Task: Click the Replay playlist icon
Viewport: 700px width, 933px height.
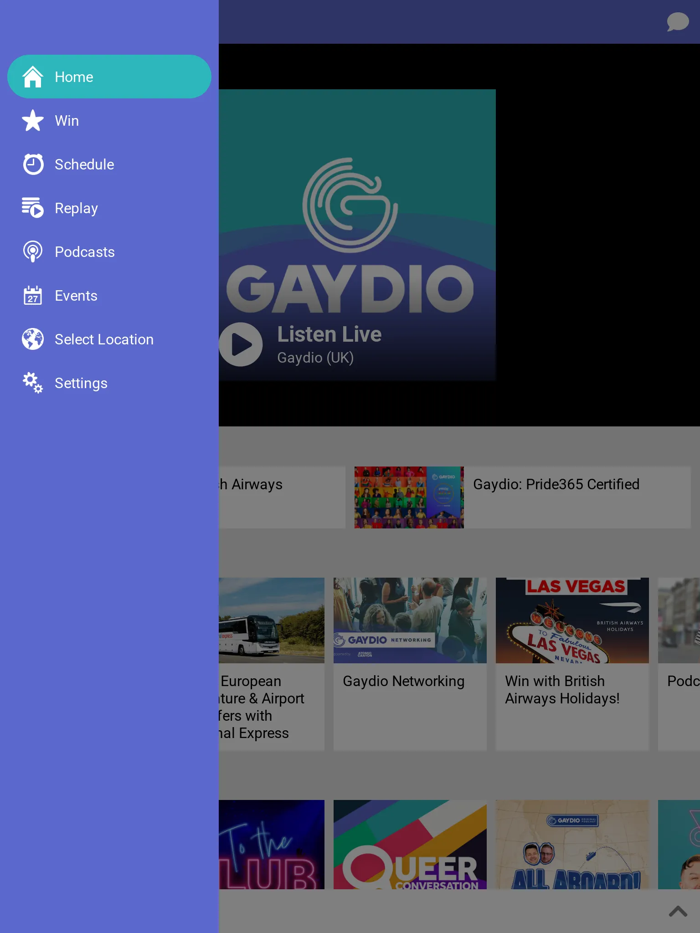Action: click(33, 208)
